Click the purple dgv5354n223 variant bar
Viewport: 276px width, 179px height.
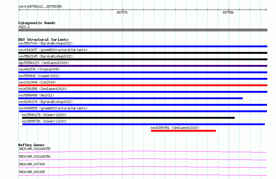[143, 66]
